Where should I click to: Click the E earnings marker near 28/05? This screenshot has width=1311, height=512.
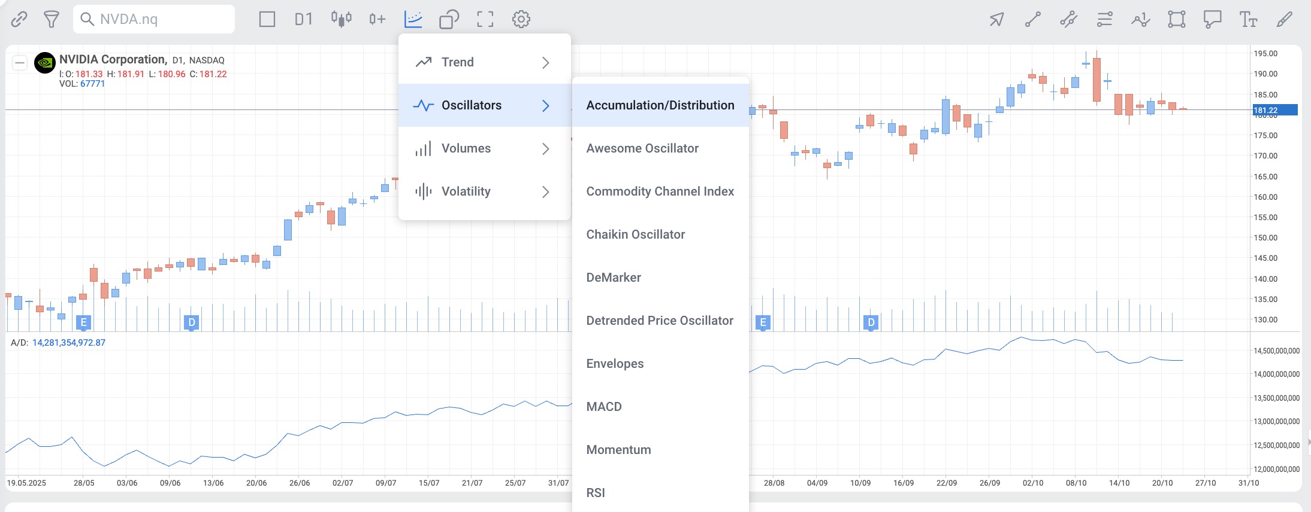click(x=83, y=323)
